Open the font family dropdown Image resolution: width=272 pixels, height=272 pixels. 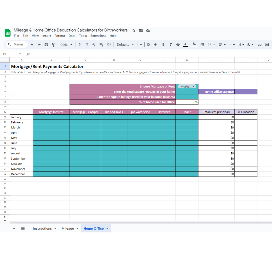[125, 45]
